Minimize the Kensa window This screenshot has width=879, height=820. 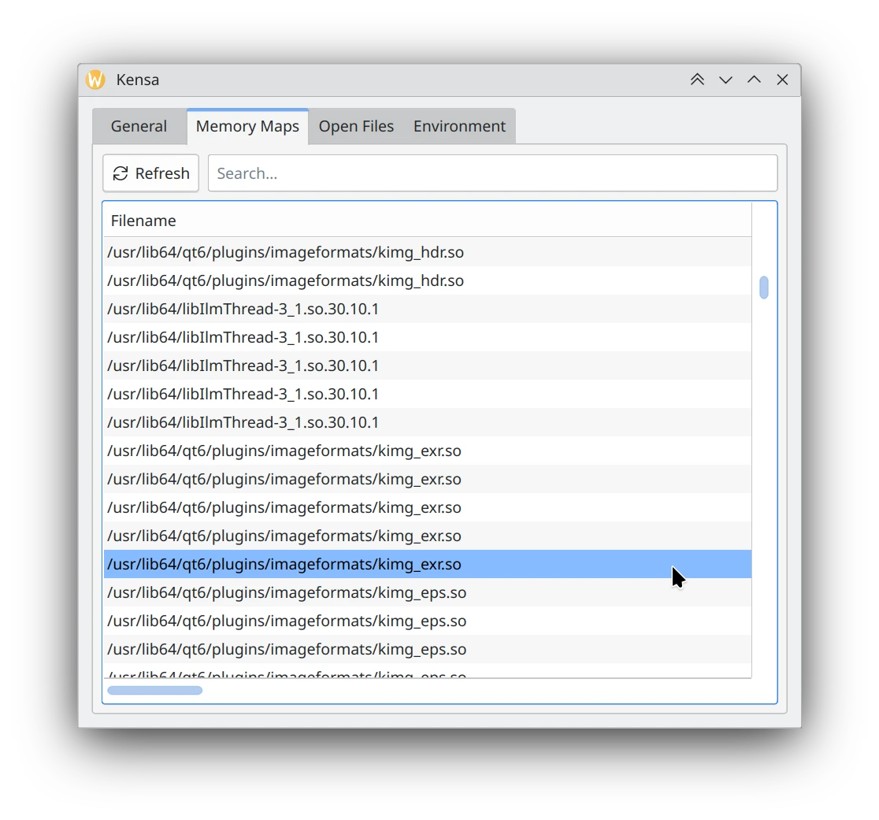point(725,80)
